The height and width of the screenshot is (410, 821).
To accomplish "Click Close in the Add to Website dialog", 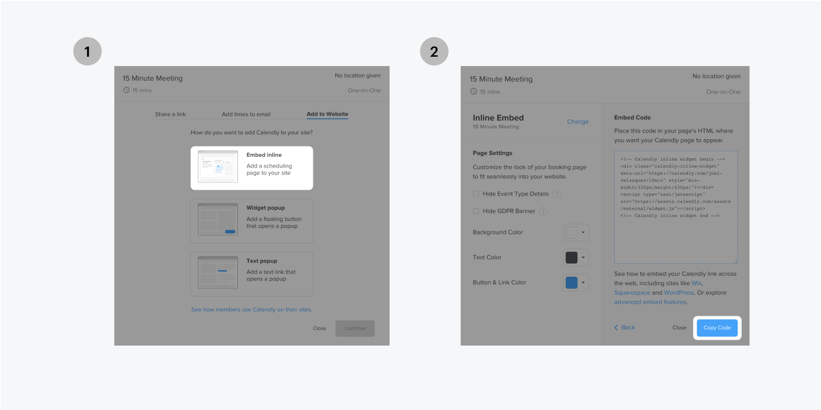I will 319,328.
